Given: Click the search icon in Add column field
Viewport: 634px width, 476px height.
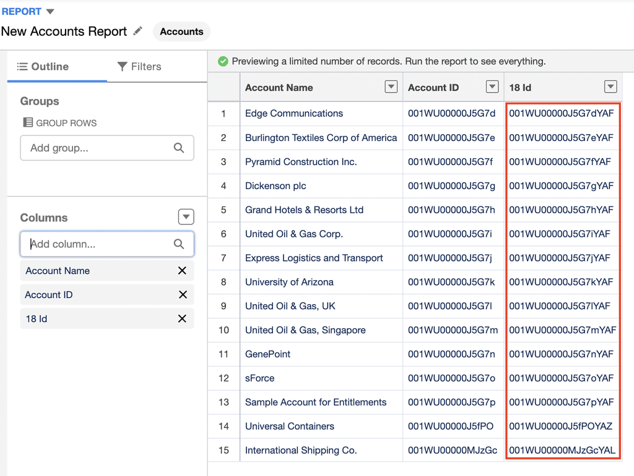Looking at the screenshot, I should pos(179,244).
